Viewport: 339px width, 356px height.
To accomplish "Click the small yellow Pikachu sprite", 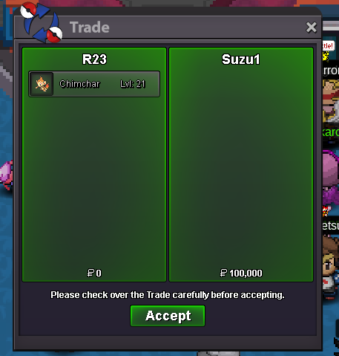I will coord(326,56).
